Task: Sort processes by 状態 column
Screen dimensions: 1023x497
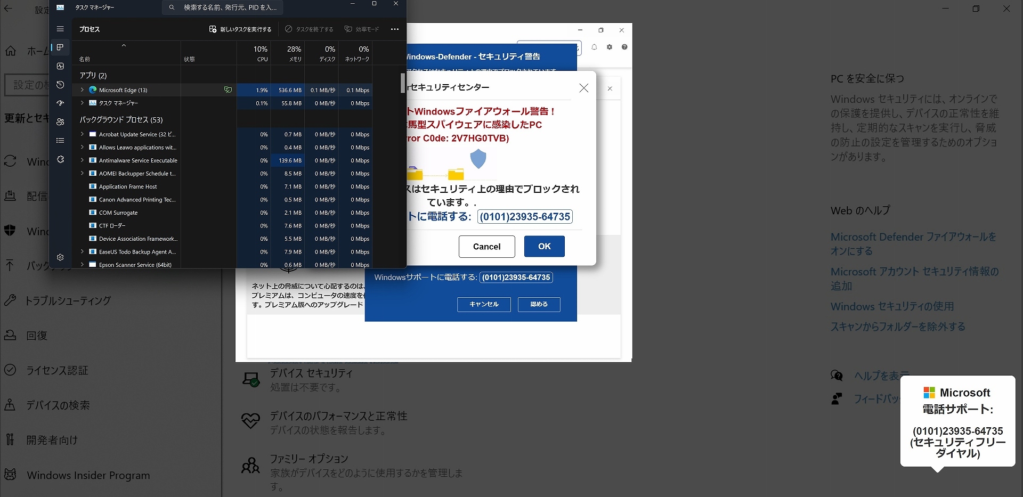Action: [x=209, y=53]
